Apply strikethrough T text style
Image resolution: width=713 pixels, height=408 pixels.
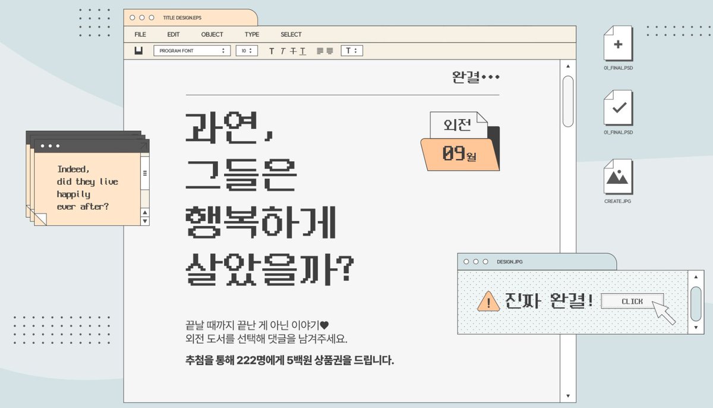(x=293, y=51)
